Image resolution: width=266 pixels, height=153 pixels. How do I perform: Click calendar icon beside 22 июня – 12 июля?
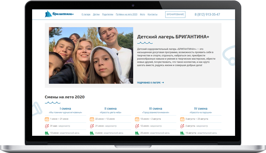click(92, 119)
